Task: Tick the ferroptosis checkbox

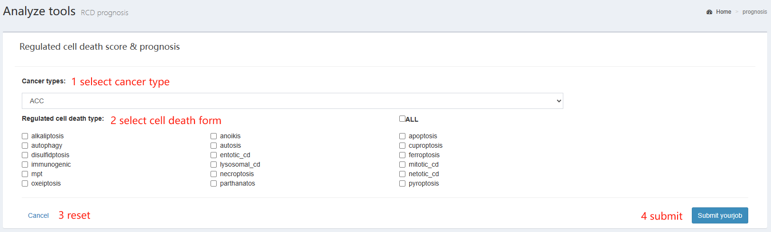Action: click(402, 155)
